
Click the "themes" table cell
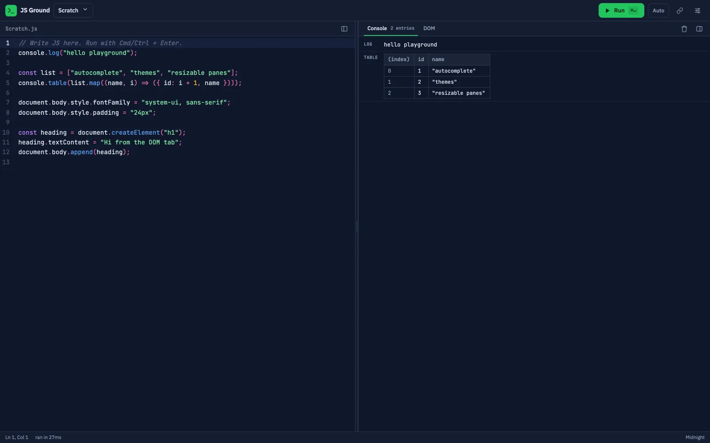pos(459,82)
